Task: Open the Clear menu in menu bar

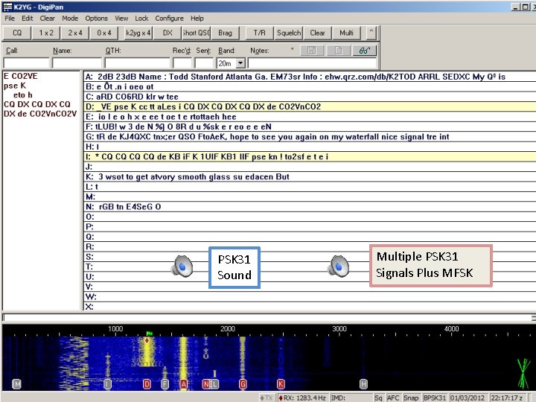Action: [47, 19]
